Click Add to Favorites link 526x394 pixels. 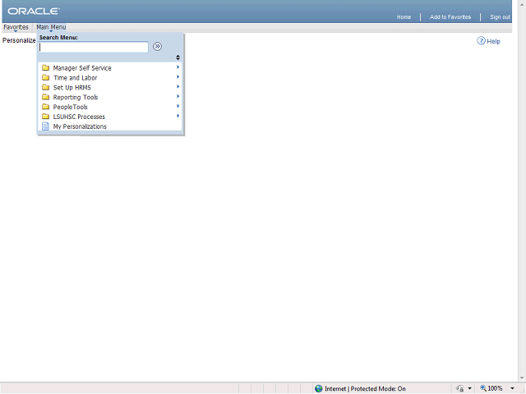[450, 16]
